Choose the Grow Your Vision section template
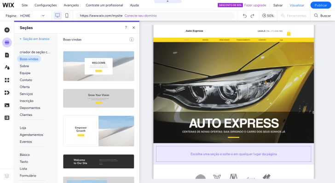335x183 pixels. pos(98,98)
